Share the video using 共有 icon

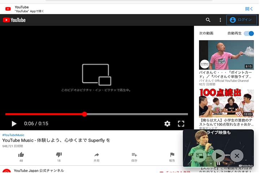(x=96, y=155)
